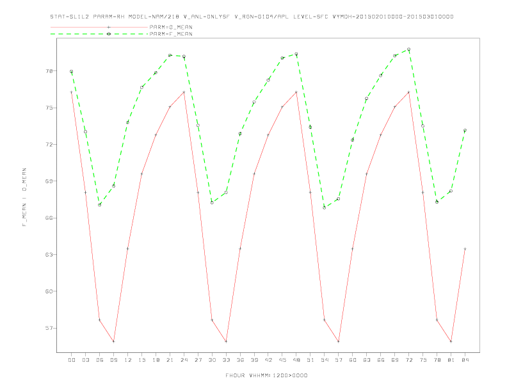The height and width of the screenshot is (392, 507).
Task: Click the y-axis tick label 66
Action: pos(49,218)
